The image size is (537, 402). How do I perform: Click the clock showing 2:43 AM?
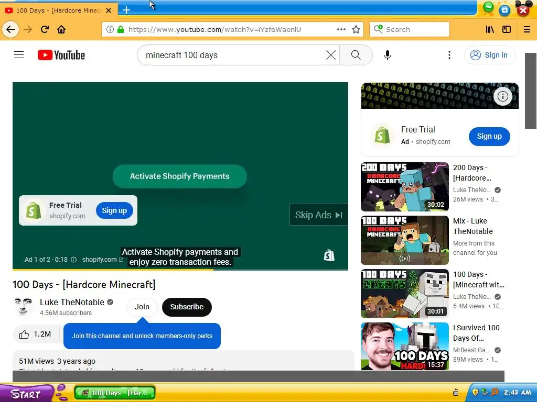pyautogui.click(x=518, y=393)
